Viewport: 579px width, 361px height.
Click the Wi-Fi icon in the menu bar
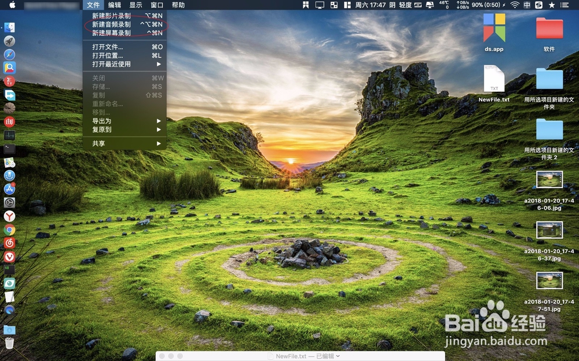pos(515,6)
